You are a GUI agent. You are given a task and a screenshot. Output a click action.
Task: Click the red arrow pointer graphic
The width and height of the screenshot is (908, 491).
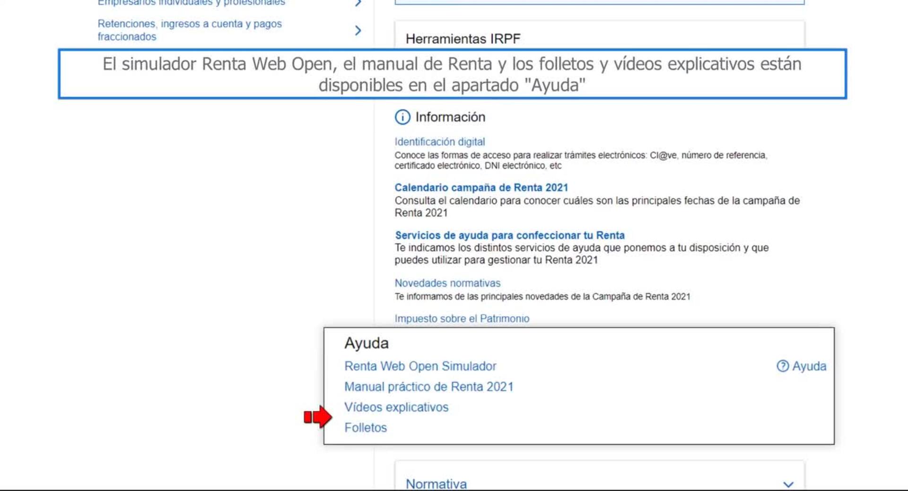(318, 417)
